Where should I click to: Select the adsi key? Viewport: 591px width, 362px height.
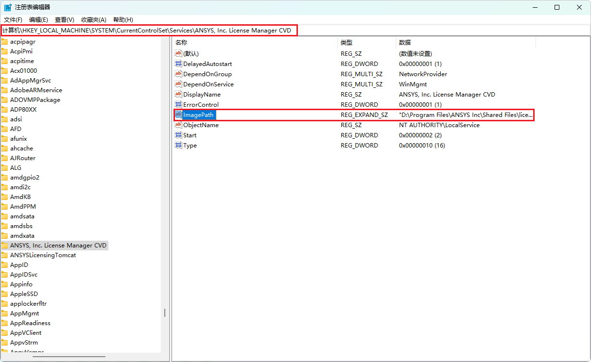tap(16, 119)
